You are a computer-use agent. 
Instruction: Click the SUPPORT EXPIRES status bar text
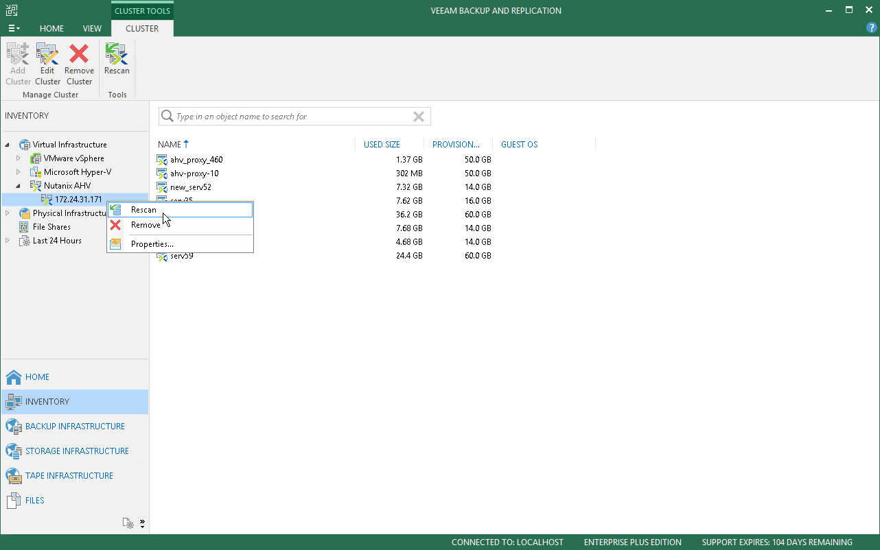777,542
